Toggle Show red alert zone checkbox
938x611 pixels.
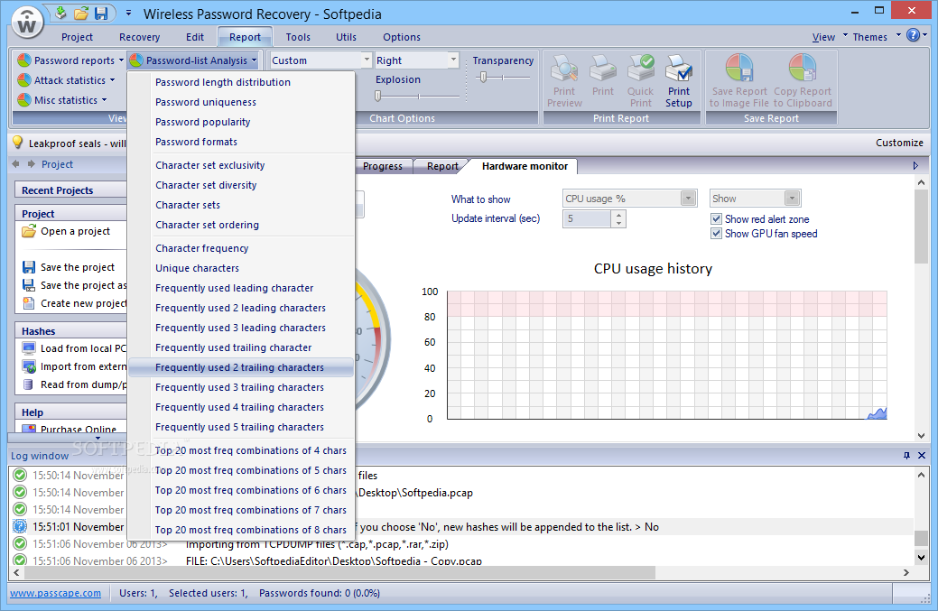point(716,218)
